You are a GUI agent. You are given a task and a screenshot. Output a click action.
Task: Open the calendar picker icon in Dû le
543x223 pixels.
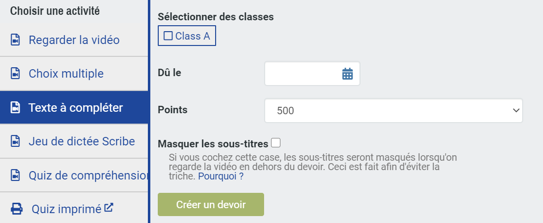347,74
